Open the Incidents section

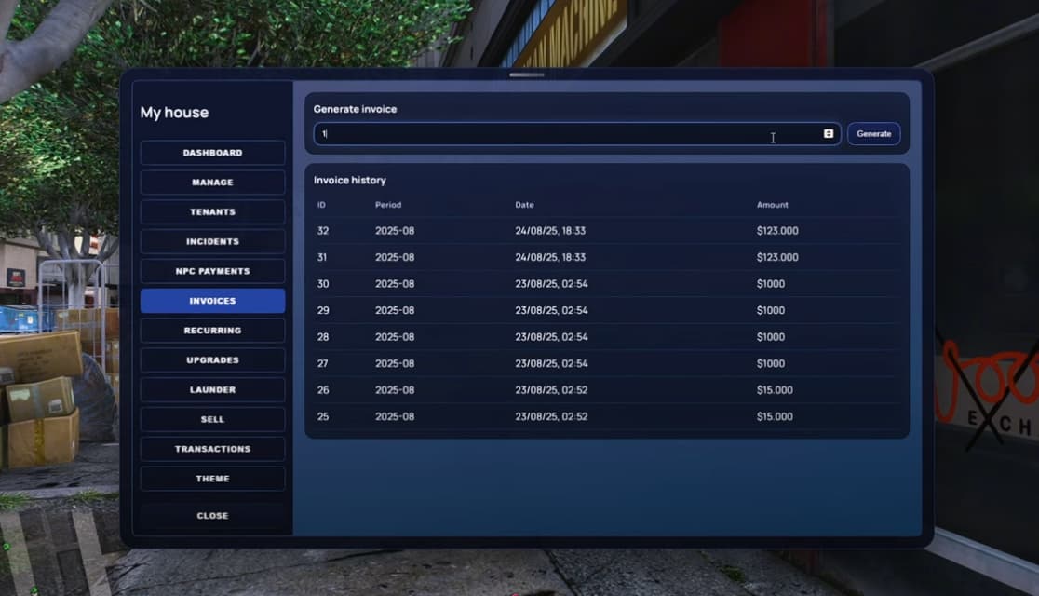click(x=212, y=241)
